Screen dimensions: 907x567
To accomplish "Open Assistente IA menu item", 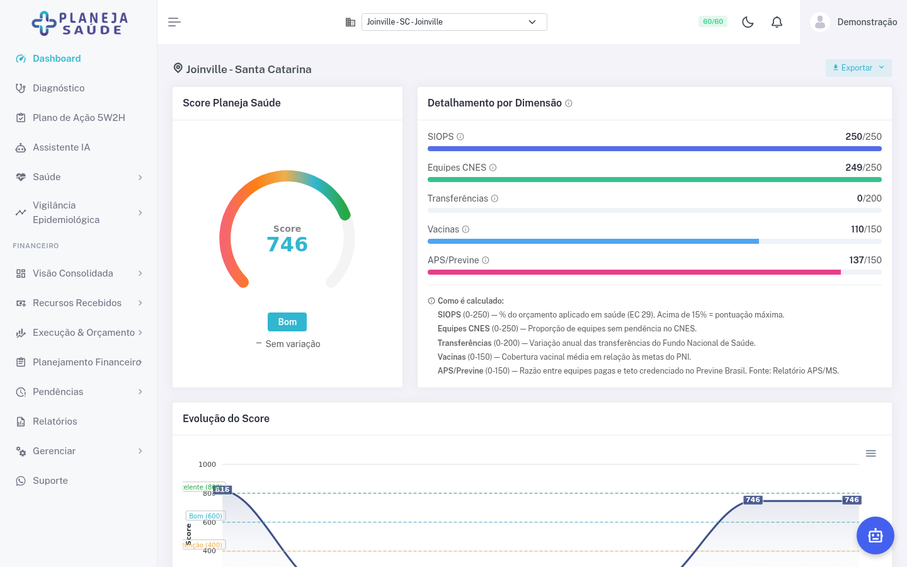I will pos(78,147).
